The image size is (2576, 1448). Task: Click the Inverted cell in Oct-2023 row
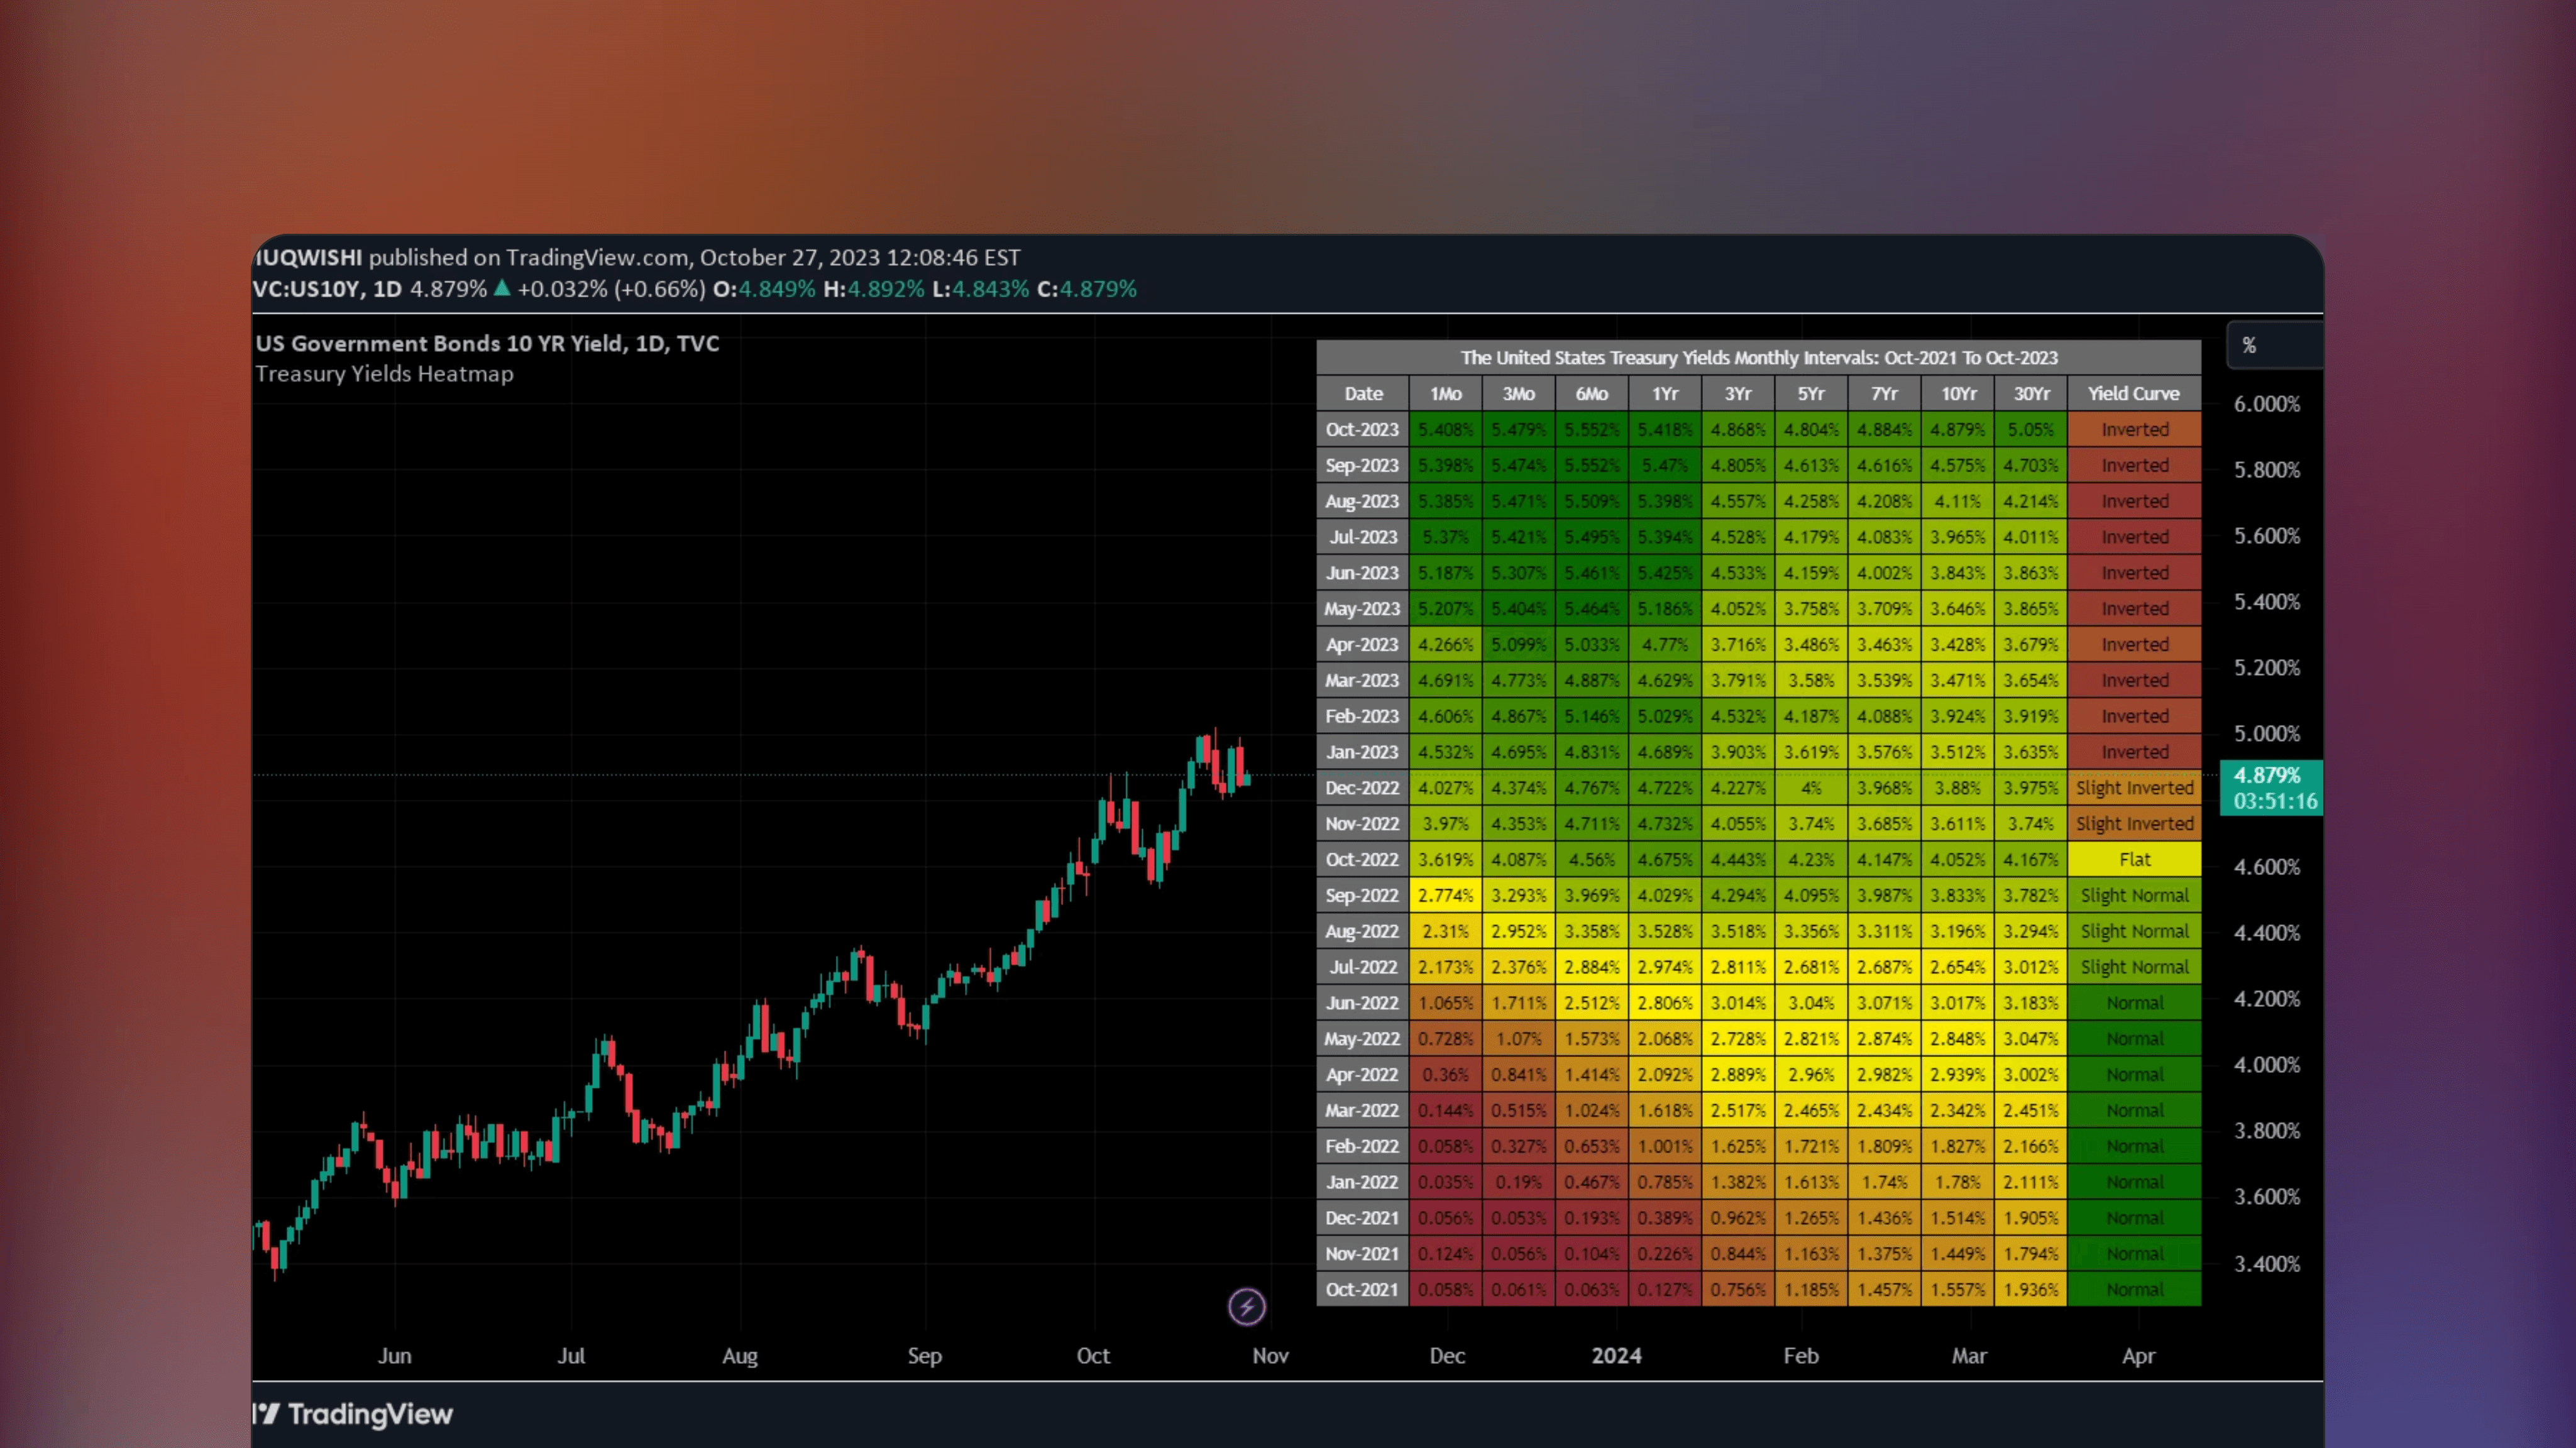(x=2134, y=429)
